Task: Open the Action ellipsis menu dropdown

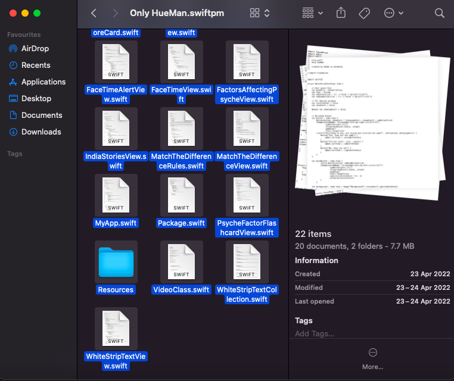Action: tap(393, 13)
